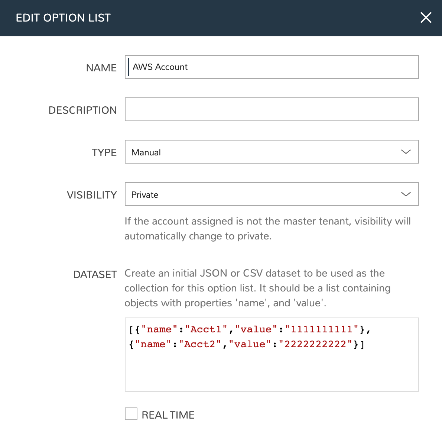The image size is (442, 432).
Task: Focus the empty Description input field
Action: point(272,109)
